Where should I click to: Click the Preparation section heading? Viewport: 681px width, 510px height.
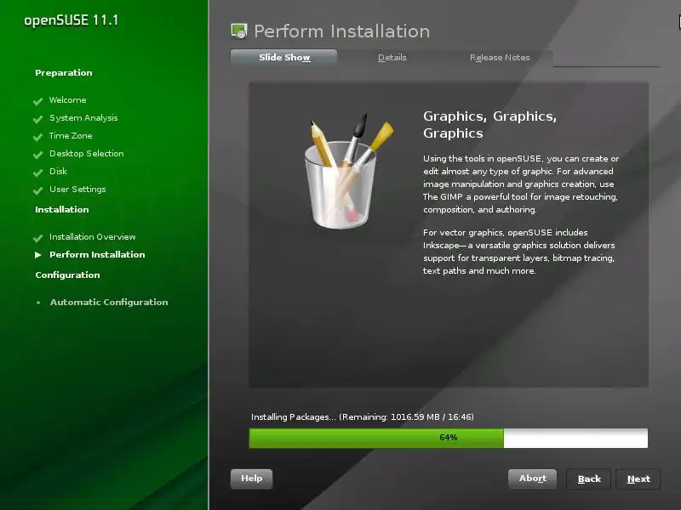64,73
